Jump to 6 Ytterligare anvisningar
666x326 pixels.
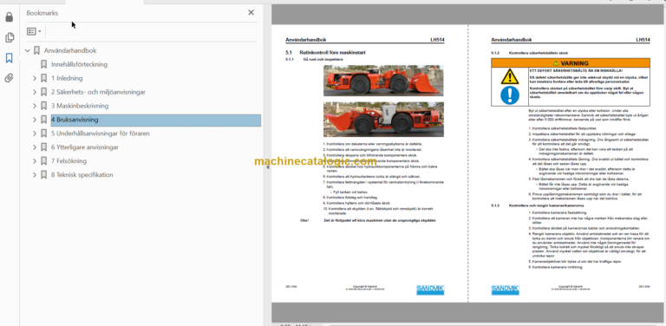85,147
